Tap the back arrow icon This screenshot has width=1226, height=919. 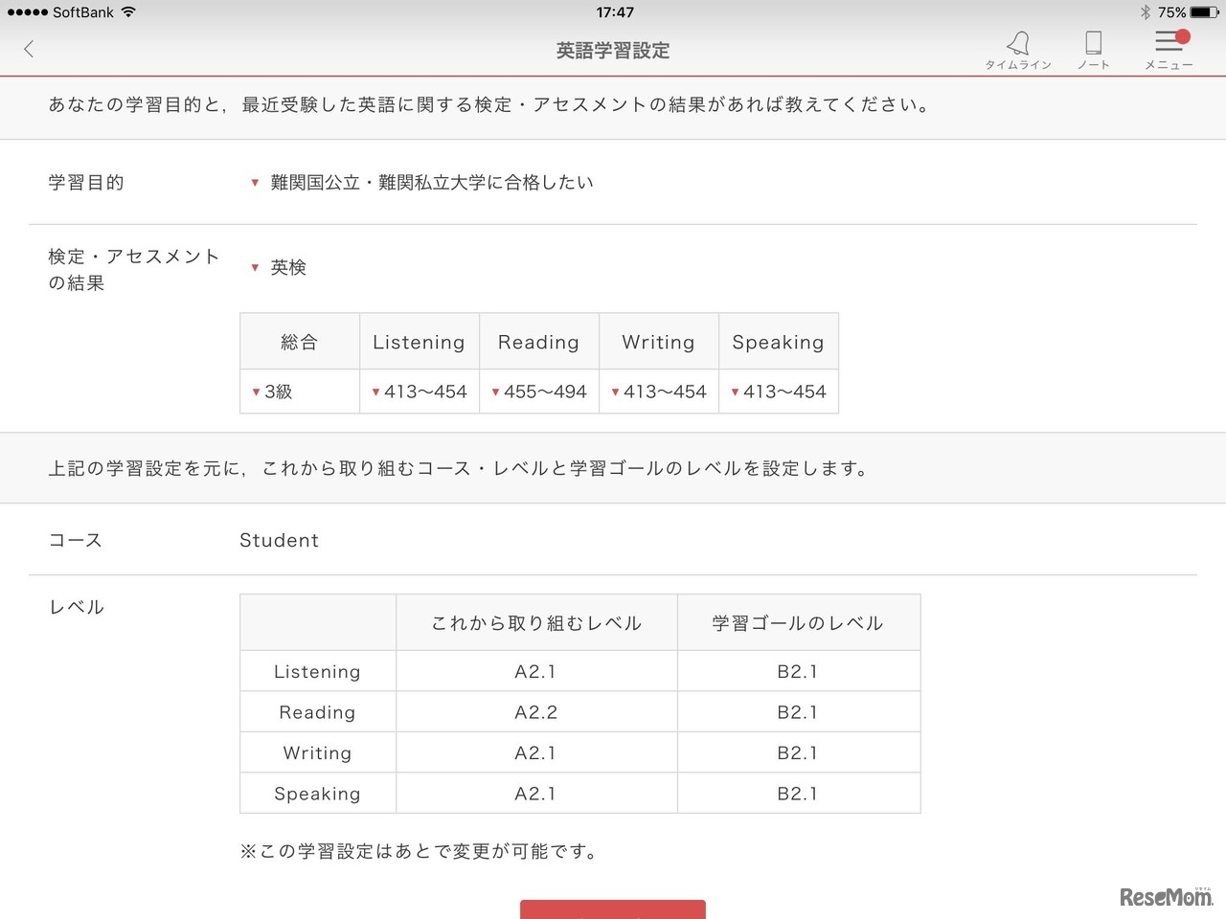(29, 49)
